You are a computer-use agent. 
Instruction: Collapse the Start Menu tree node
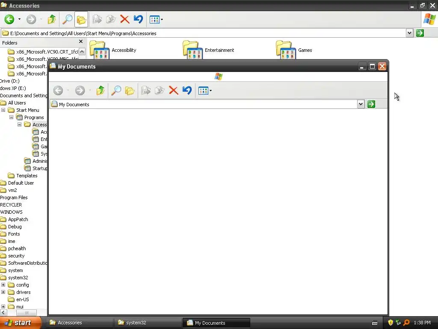(x=3, y=110)
